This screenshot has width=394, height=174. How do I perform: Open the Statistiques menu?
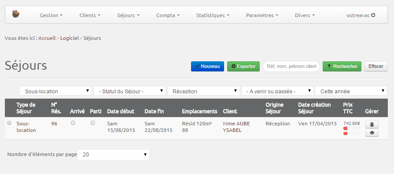coord(213,15)
